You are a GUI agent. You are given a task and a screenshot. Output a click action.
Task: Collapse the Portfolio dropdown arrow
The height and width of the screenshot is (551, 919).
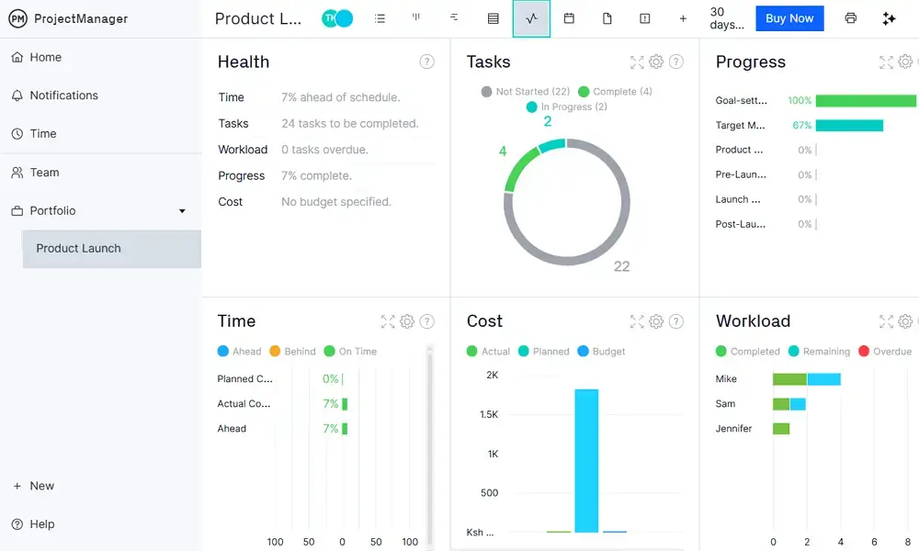[182, 211]
